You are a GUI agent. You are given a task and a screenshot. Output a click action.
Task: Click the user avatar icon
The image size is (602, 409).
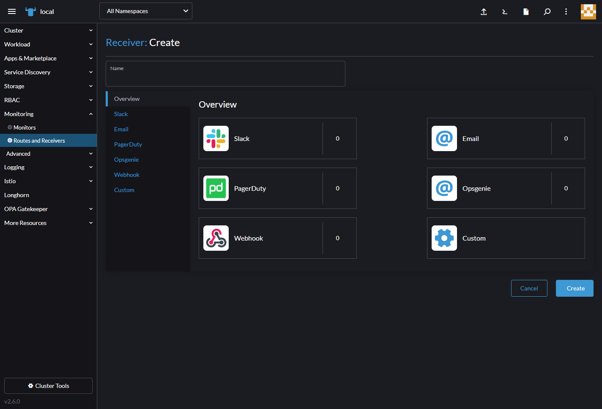(x=588, y=12)
